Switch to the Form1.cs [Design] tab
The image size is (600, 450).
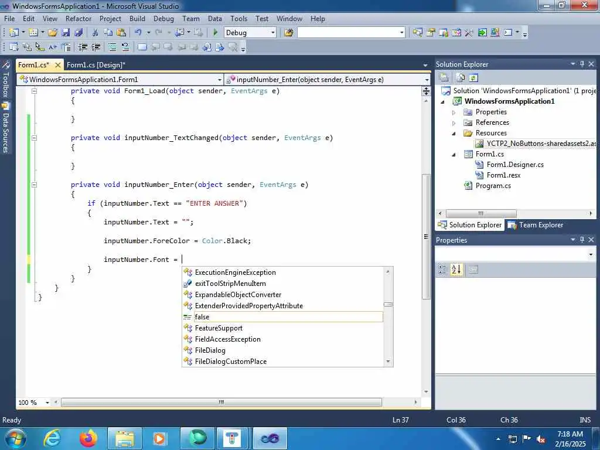96,64
